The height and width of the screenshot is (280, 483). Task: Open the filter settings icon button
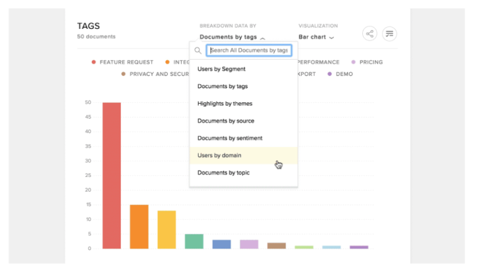tap(389, 34)
